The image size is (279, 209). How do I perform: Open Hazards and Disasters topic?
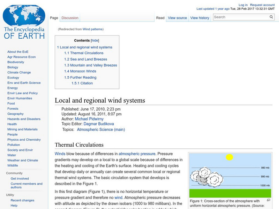point(24,119)
